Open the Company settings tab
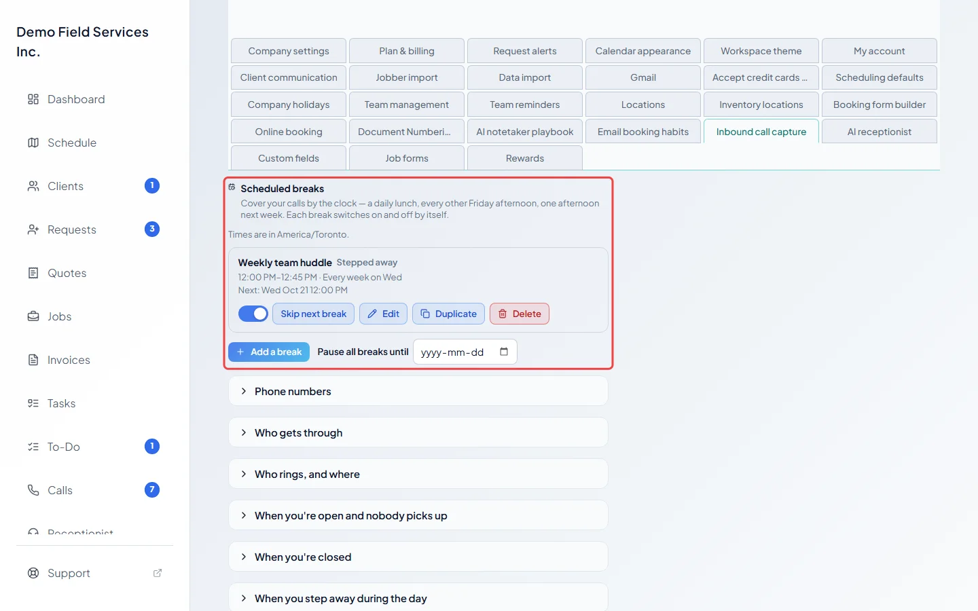The width and height of the screenshot is (978, 611). [x=289, y=51]
